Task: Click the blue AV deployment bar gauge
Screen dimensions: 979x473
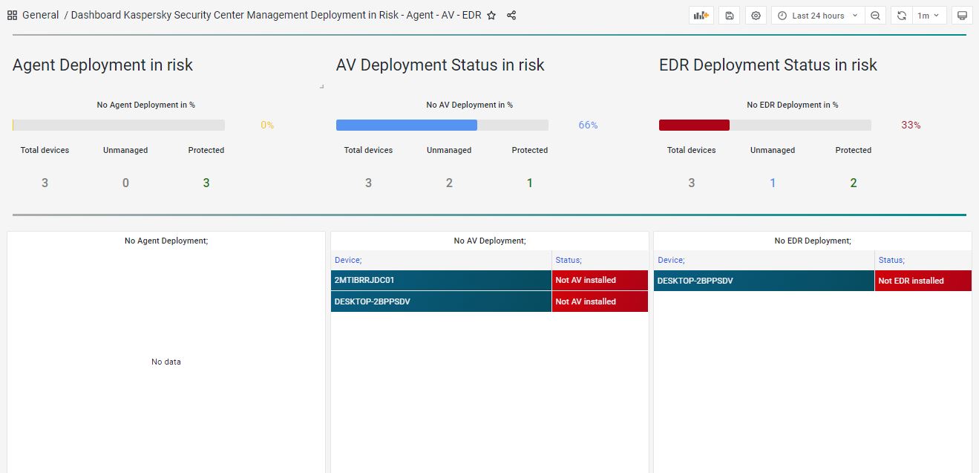Action: (442, 125)
